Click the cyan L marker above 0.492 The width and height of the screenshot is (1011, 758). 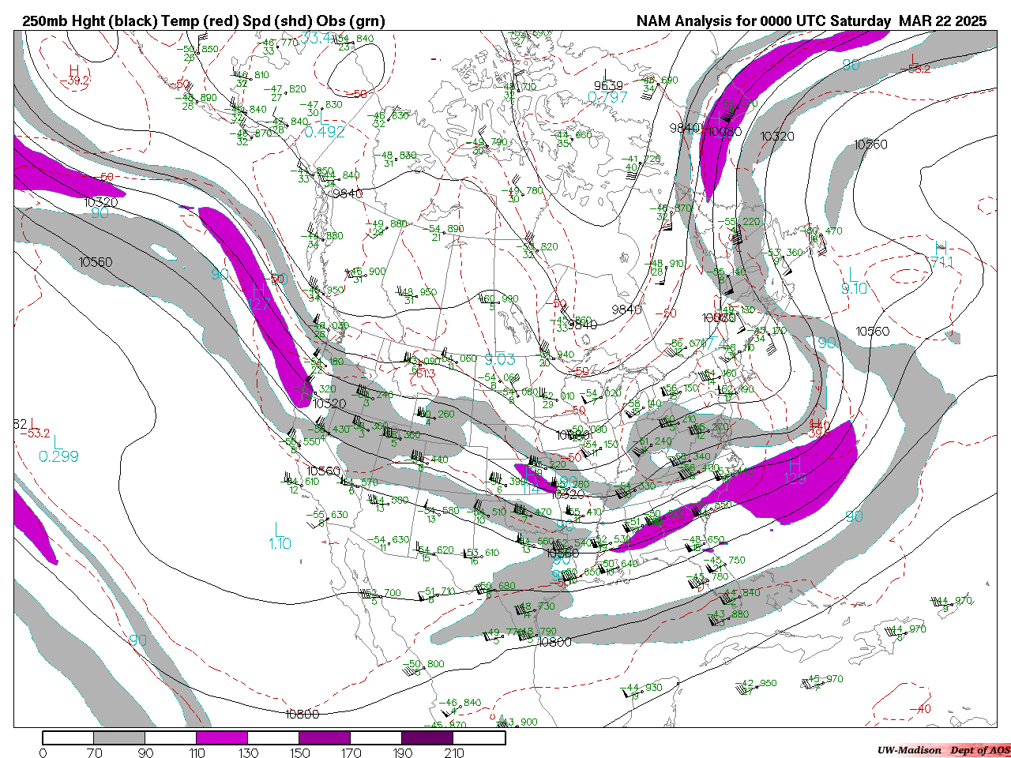[323, 117]
